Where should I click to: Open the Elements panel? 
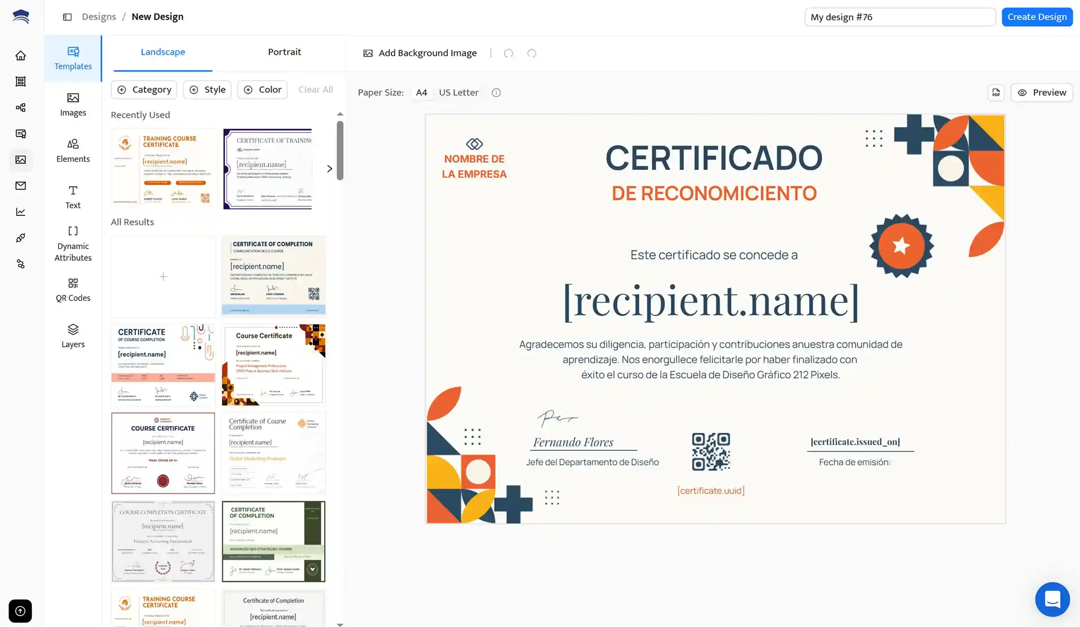pyautogui.click(x=73, y=151)
